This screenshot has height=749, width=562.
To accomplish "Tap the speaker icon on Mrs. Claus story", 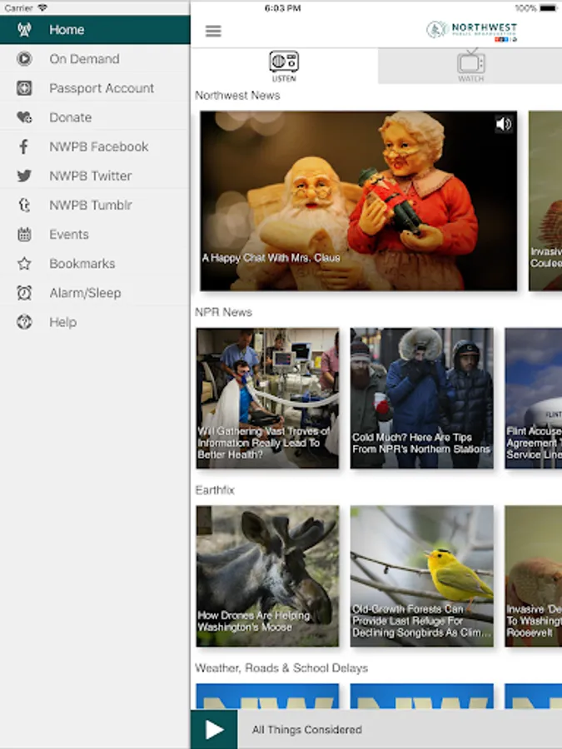I will (x=504, y=124).
